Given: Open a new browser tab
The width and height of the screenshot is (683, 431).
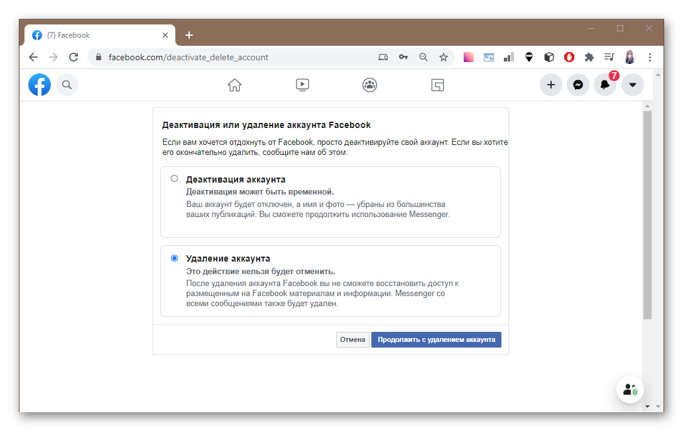Looking at the screenshot, I should click(x=189, y=35).
